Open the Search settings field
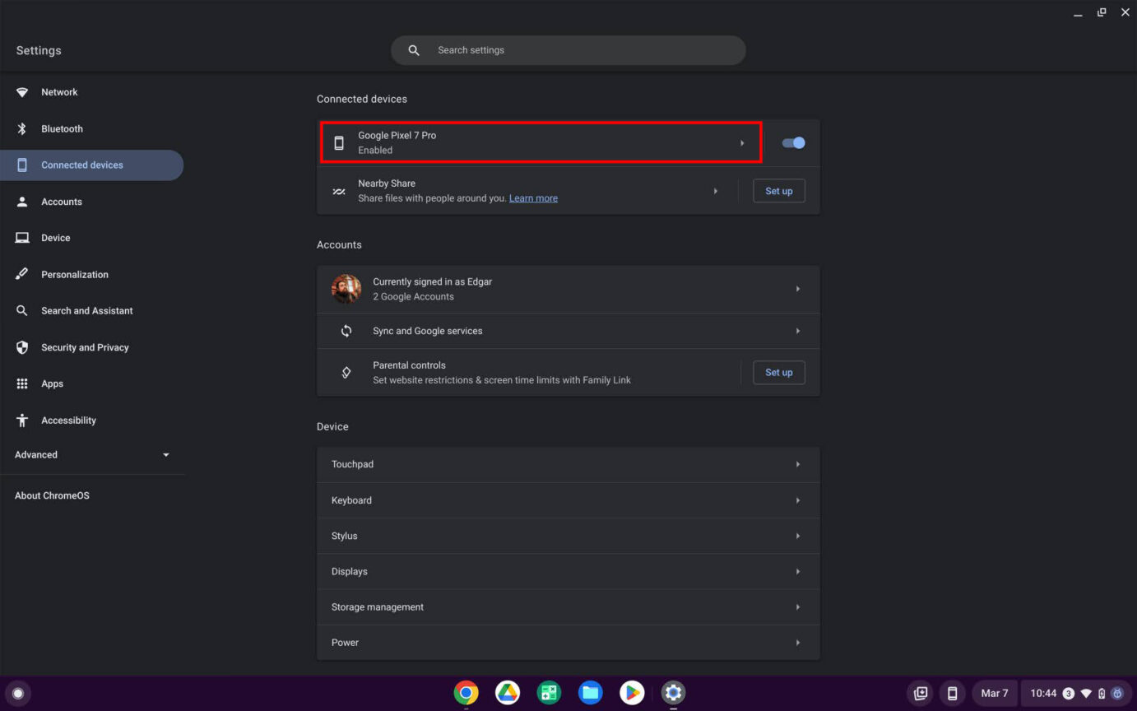 568,50
